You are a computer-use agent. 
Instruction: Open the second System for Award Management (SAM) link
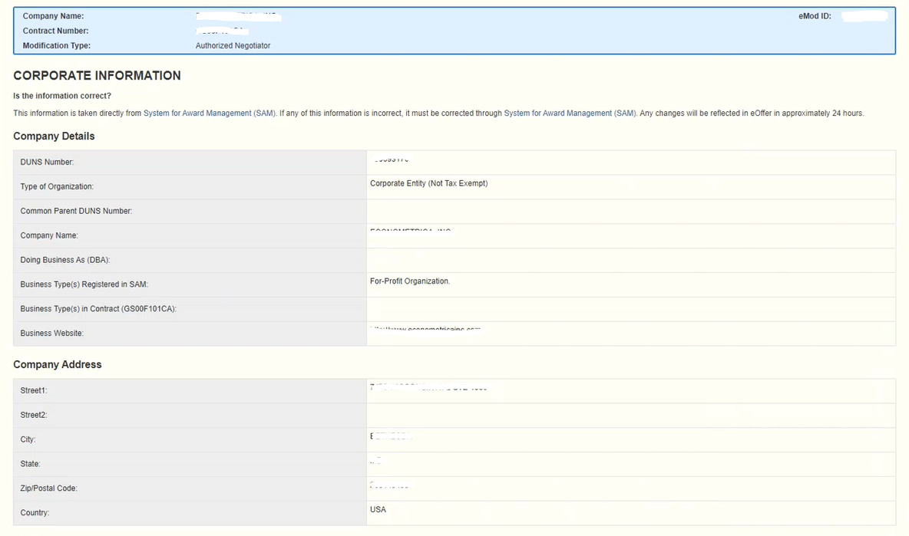[x=570, y=113]
